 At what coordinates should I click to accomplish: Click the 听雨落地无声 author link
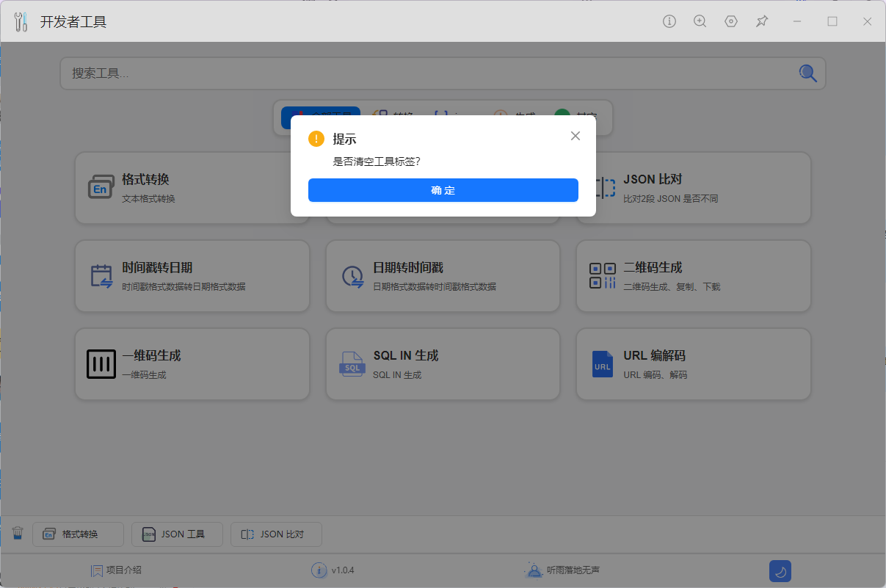[562, 570]
